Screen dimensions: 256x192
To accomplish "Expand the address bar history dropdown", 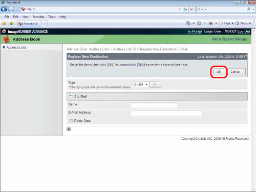I will pyautogui.click(x=180, y=9).
